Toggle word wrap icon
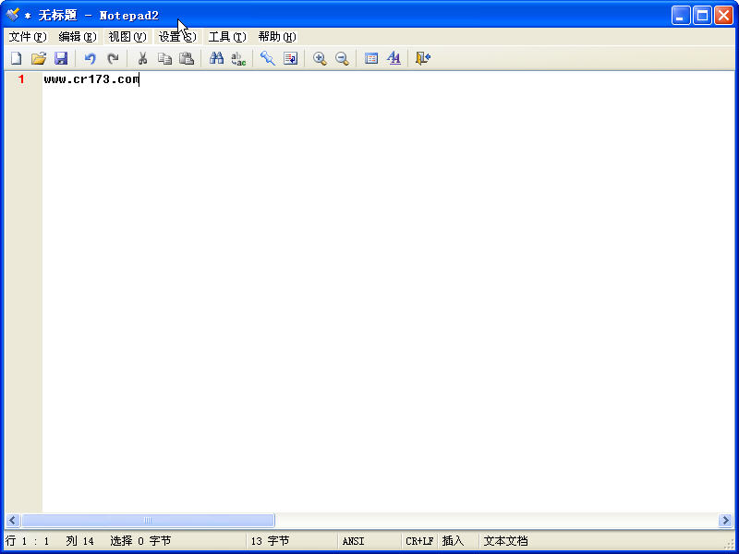739x554 pixels. coord(290,58)
